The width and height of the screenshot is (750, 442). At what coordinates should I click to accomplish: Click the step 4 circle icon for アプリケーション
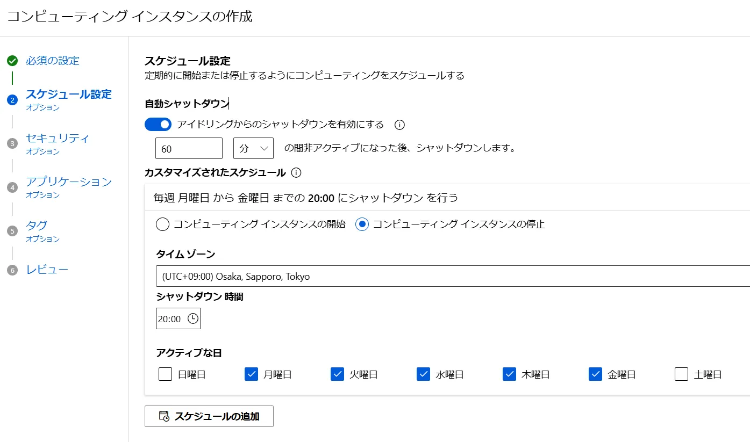[12, 187]
